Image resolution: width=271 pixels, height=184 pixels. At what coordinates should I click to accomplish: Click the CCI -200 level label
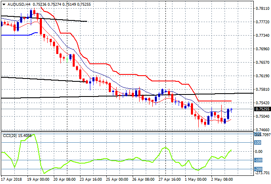(258, 169)
